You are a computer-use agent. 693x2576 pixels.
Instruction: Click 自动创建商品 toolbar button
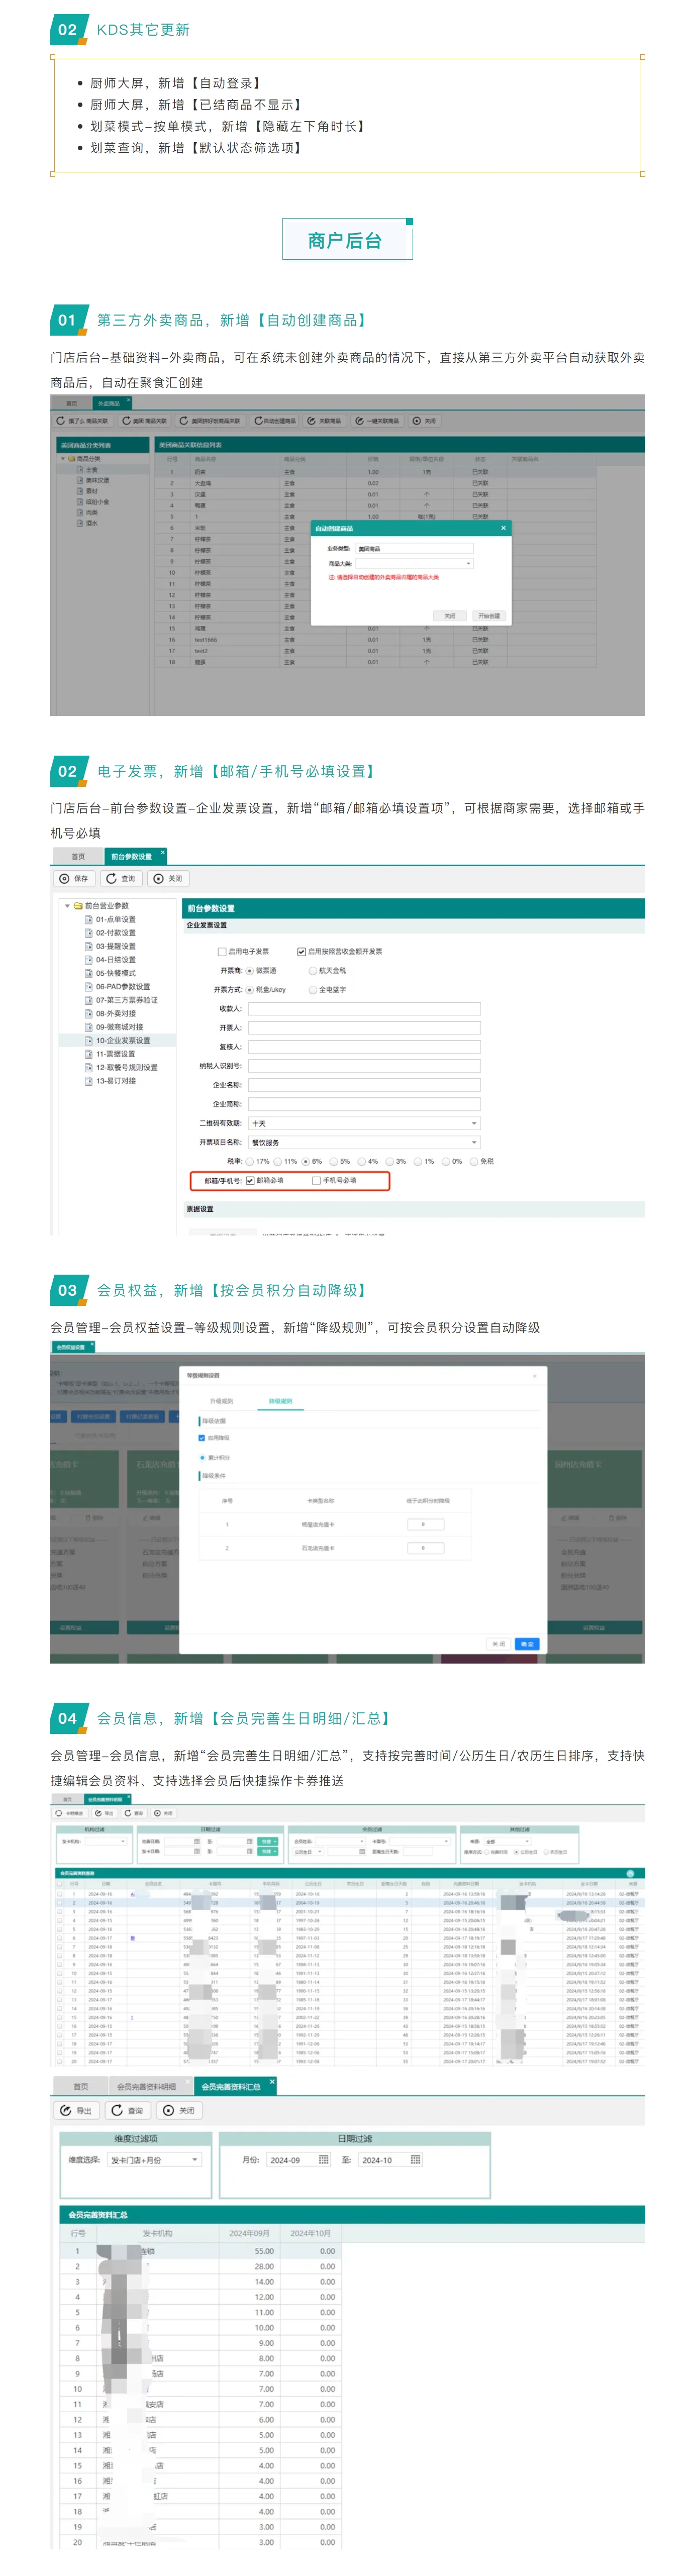(x=275, y=421)
